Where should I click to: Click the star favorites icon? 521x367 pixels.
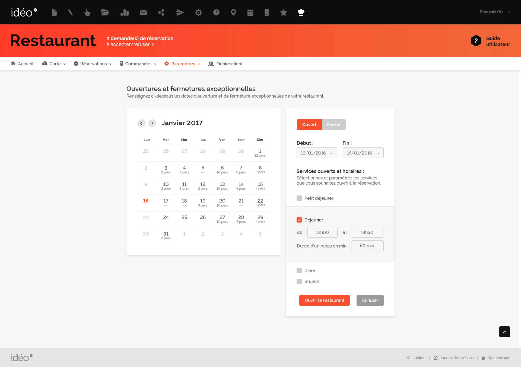tap(284, 12)
